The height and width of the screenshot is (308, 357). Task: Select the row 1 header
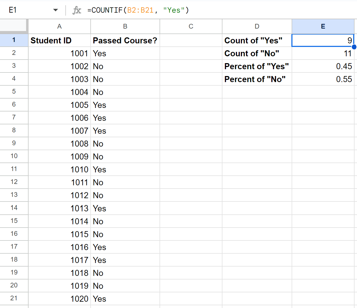14,40
